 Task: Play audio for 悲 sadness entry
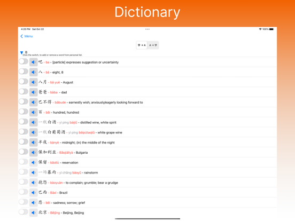[x=34, y=203]
